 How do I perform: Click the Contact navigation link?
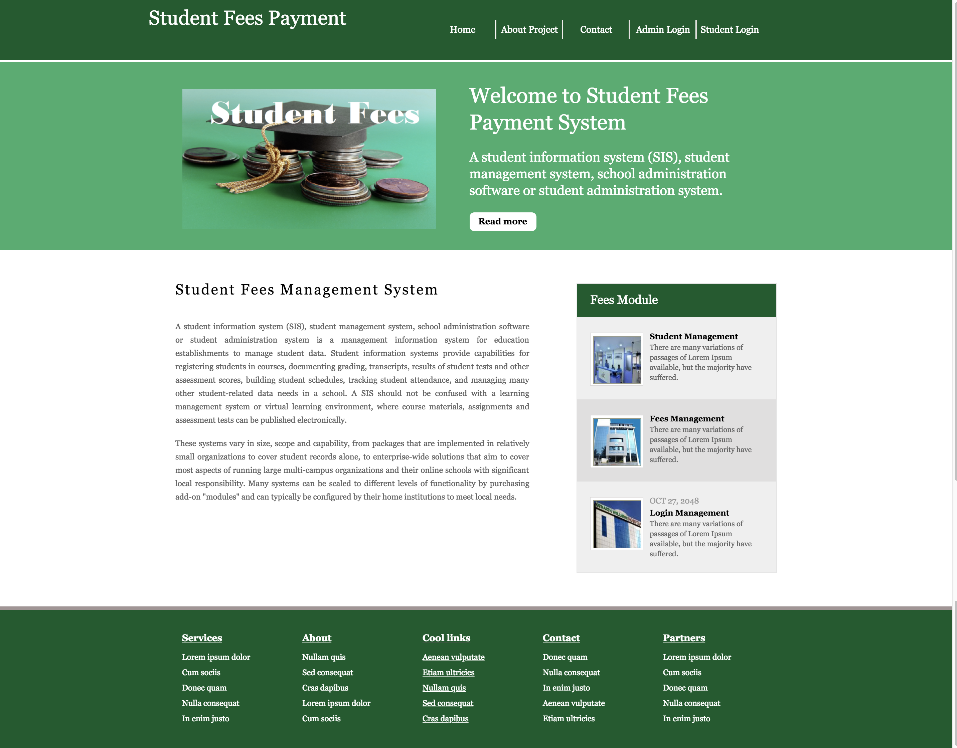tap(596, 29)
